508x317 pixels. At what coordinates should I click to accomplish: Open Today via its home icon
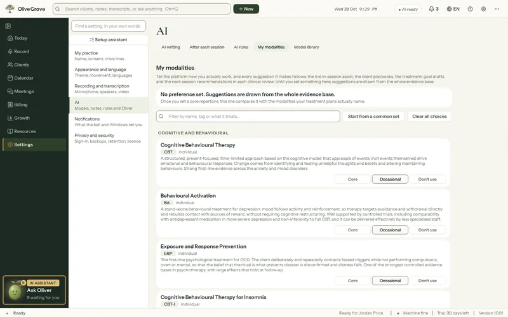pos(10,38)
